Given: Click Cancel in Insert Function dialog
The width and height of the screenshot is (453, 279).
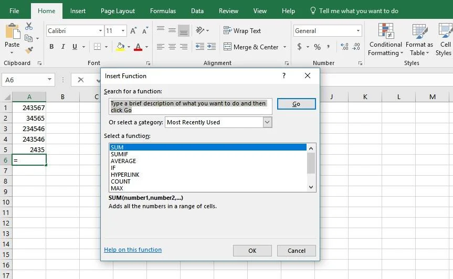Looking at the screenshot, I should coord(296,251).
